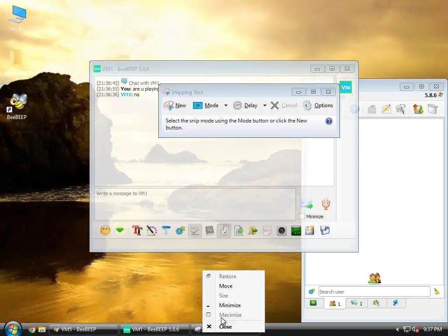
Task: Click the send message green arrow icon
Action: [x=306, y=204]
